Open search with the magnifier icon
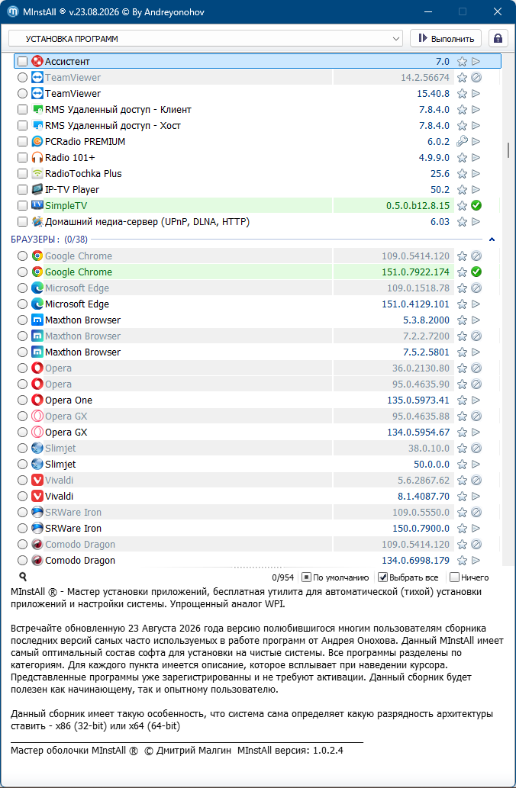The image size is (516, 788). click(23, 577)
